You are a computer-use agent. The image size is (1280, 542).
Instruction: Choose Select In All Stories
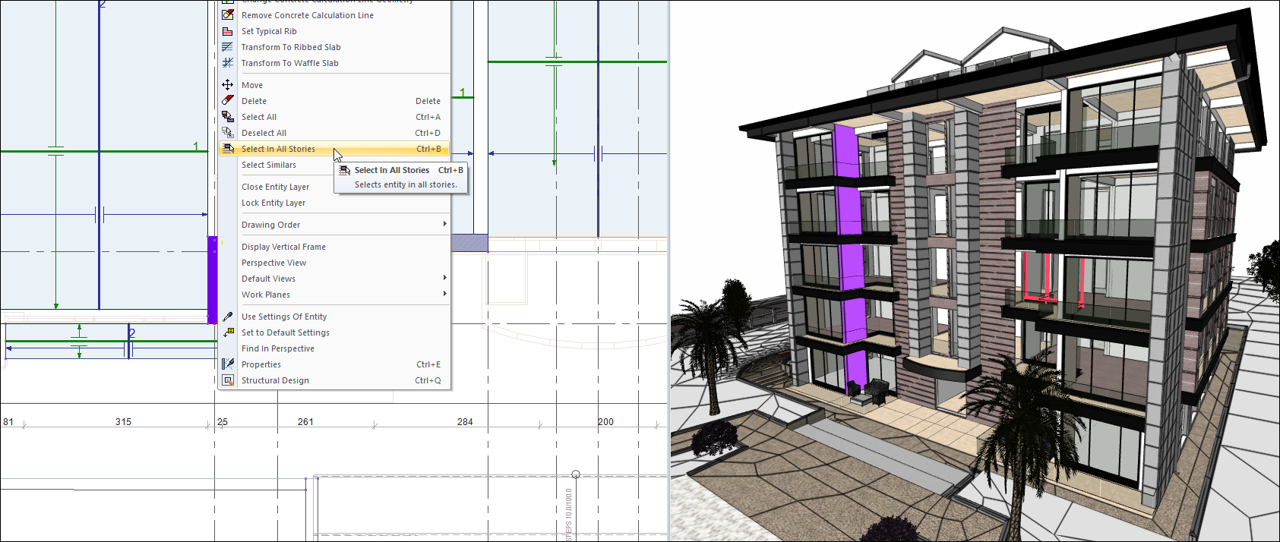278,149
